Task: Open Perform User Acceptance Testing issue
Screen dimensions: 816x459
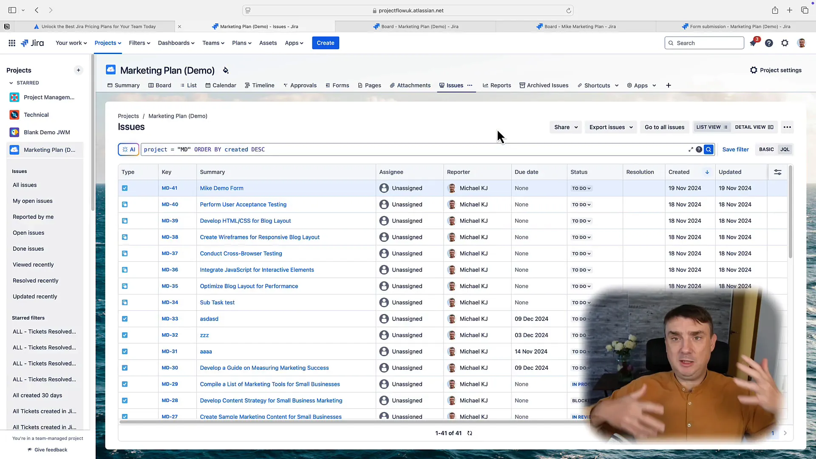Action: pyautogui.click(x=243, y=204)
